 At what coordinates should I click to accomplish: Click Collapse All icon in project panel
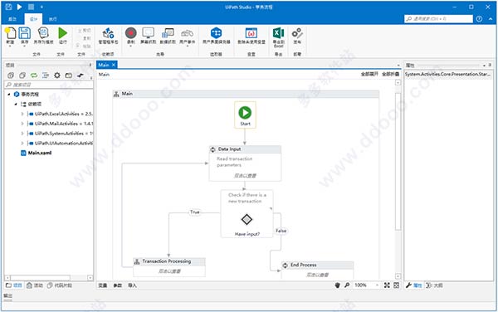pyautogui.click(x=22, y=76)
